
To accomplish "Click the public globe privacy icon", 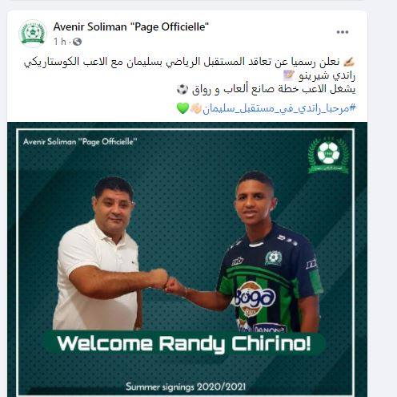I will click(x=77, y=42).
